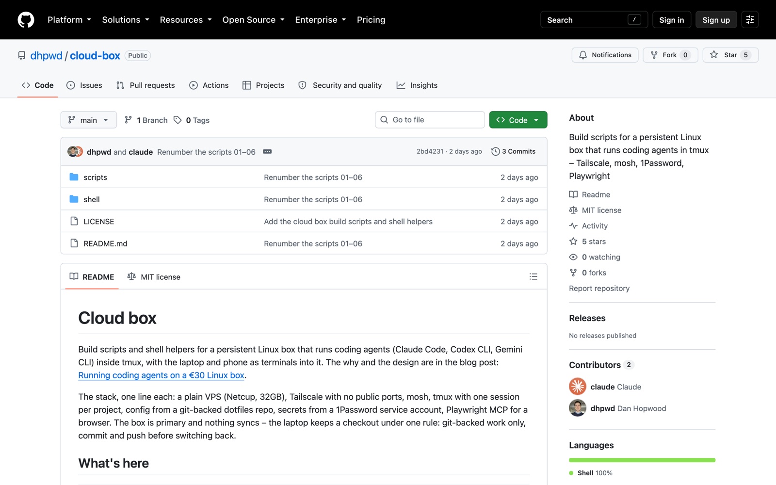Expand the Platform menu

(x=69, y=20)
